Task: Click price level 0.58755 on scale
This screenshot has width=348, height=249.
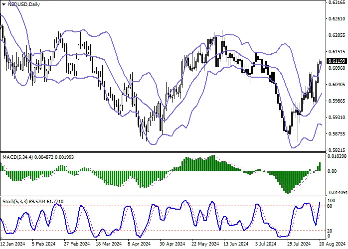Action: click(x=337, y=133)
